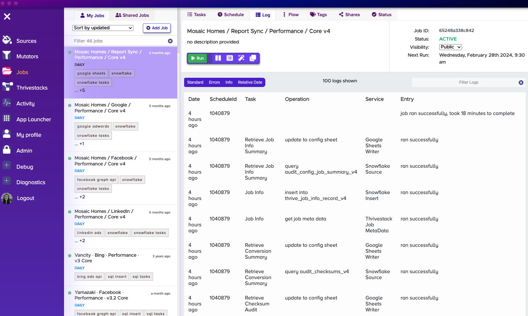Toggle the Errors log filter
Viewport: 528px width, 316px height.
(x=214, y=82)
